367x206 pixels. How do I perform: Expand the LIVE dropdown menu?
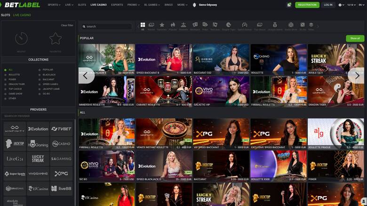pyautogui.click(x=69, y=5)
